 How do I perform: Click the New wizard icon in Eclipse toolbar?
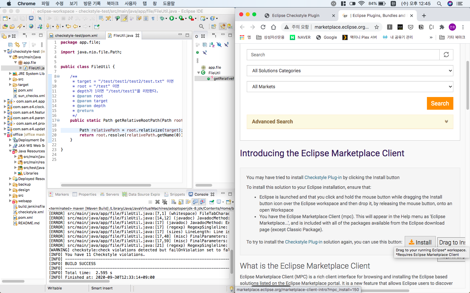(x=5, y=19)
